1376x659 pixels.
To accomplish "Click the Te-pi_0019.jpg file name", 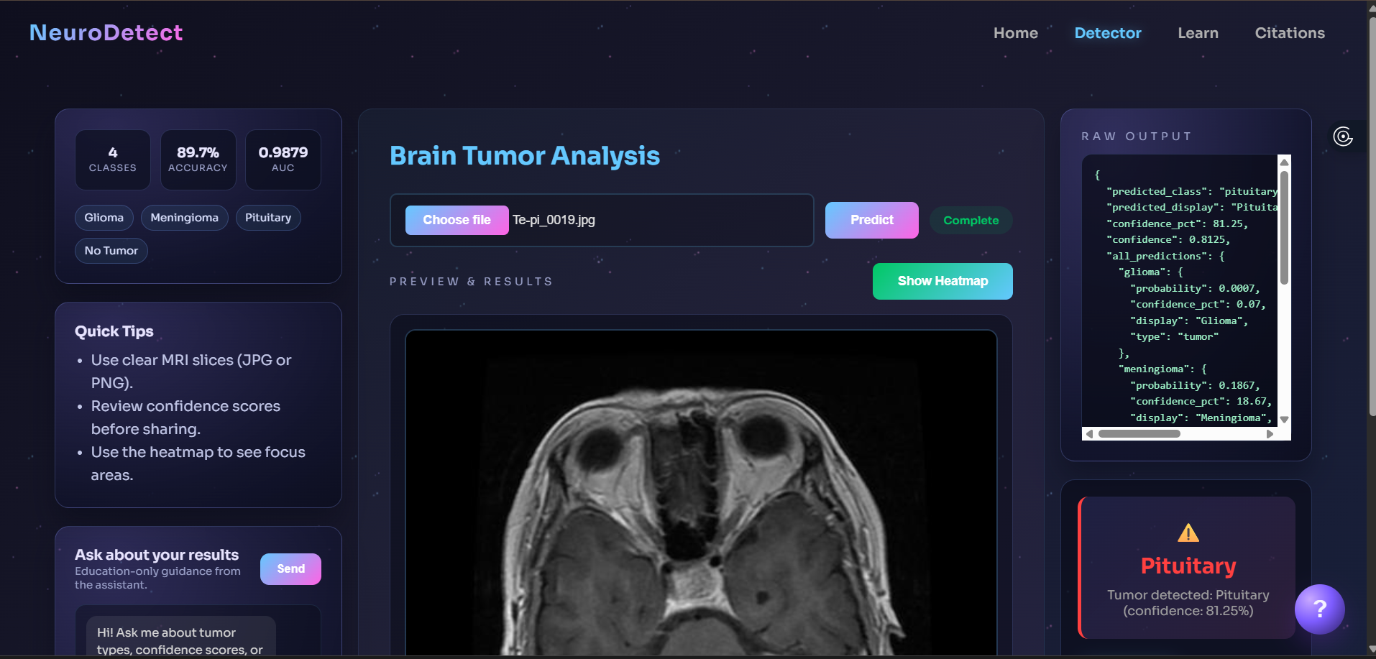I will pyautogui.click(x=554, y=220).
